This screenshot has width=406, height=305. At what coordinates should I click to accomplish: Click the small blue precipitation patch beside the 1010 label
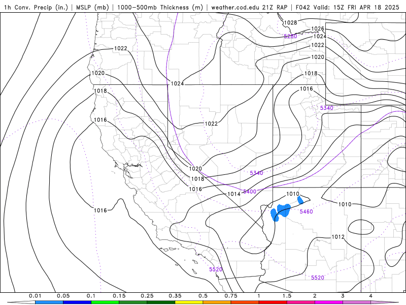(300, 200)
